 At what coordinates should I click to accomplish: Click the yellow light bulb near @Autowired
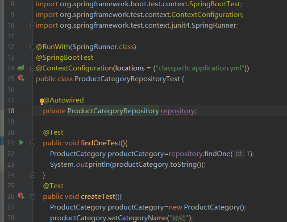click(x=42, y=101)
